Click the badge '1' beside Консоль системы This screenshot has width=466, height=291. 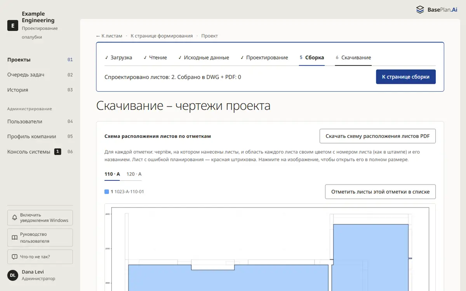57,152
